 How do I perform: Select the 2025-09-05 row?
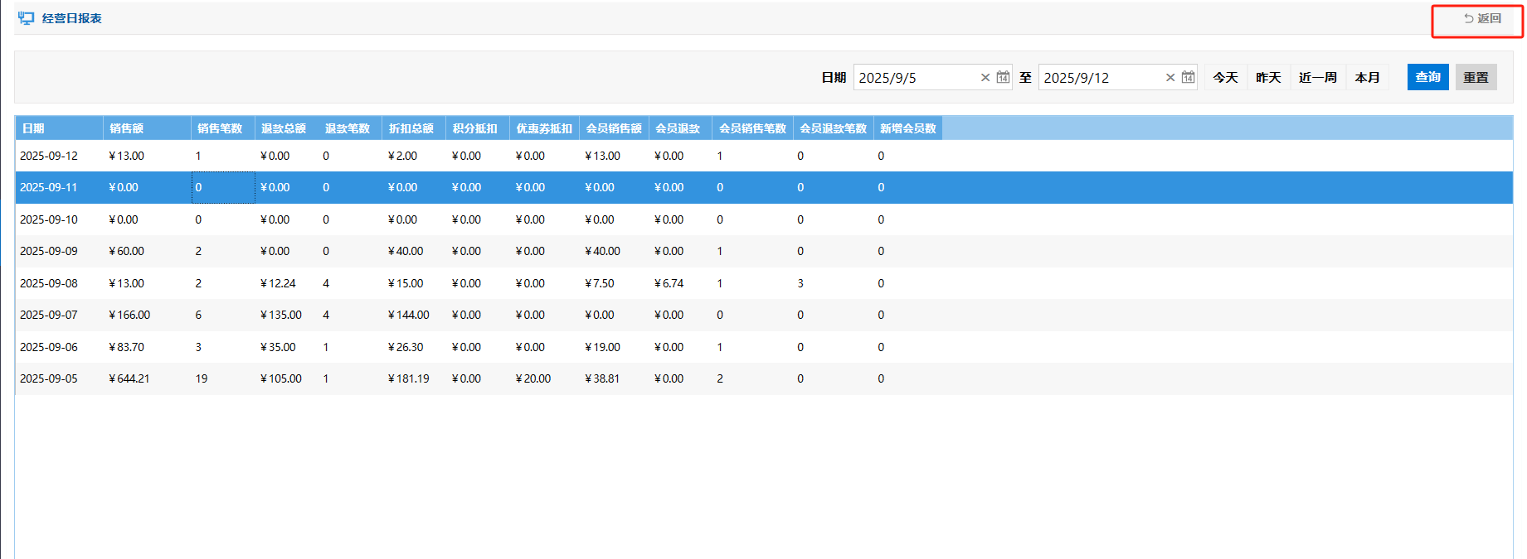point(49,378)
